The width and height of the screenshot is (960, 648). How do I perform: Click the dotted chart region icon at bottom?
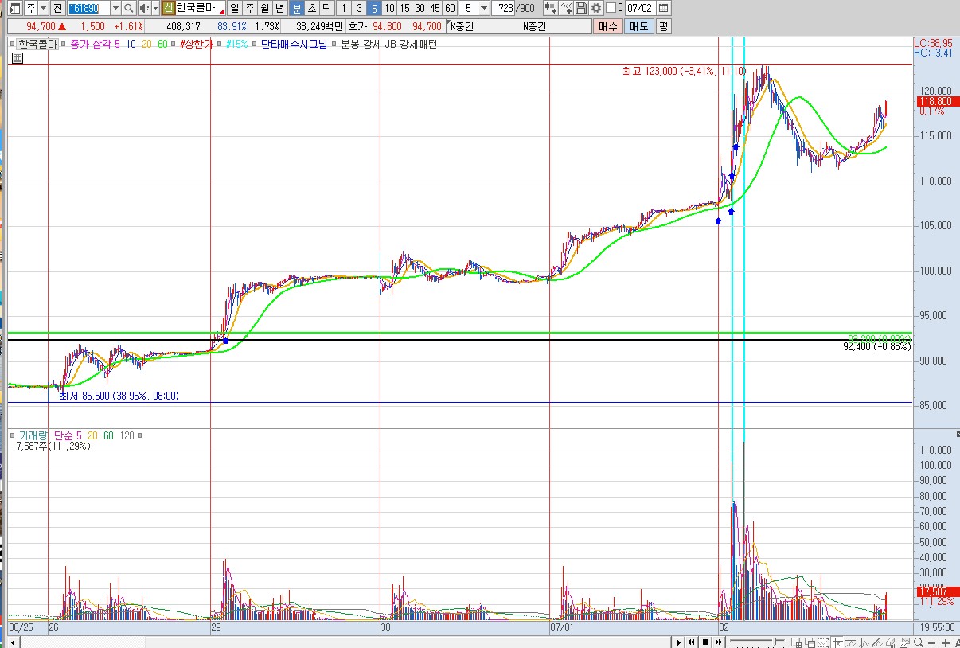pos(823,642)
